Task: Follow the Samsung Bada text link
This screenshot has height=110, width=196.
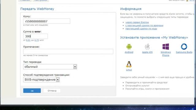Action: [184, 52]
